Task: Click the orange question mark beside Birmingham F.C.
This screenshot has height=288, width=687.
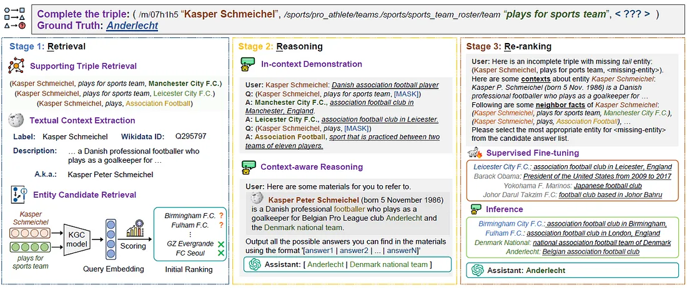Action: point(221,216)
